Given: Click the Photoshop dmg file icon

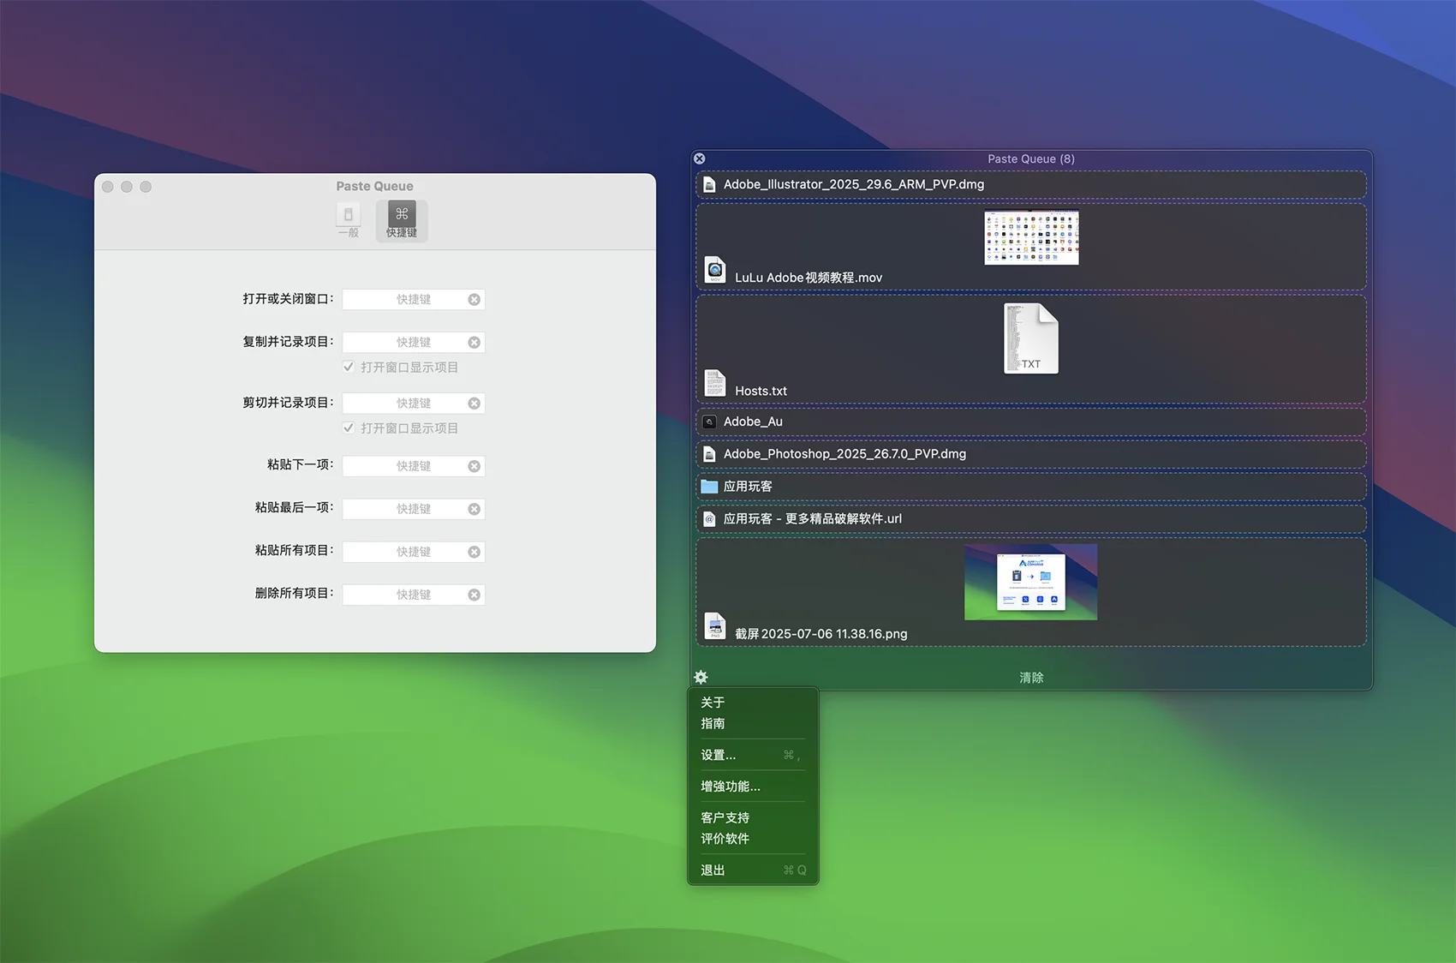Looking at the screenshot, I should [x=709, y=454].
